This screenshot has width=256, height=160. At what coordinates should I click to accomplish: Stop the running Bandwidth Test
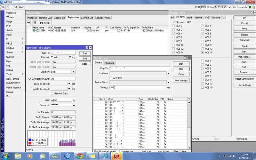tap(85, 59)
